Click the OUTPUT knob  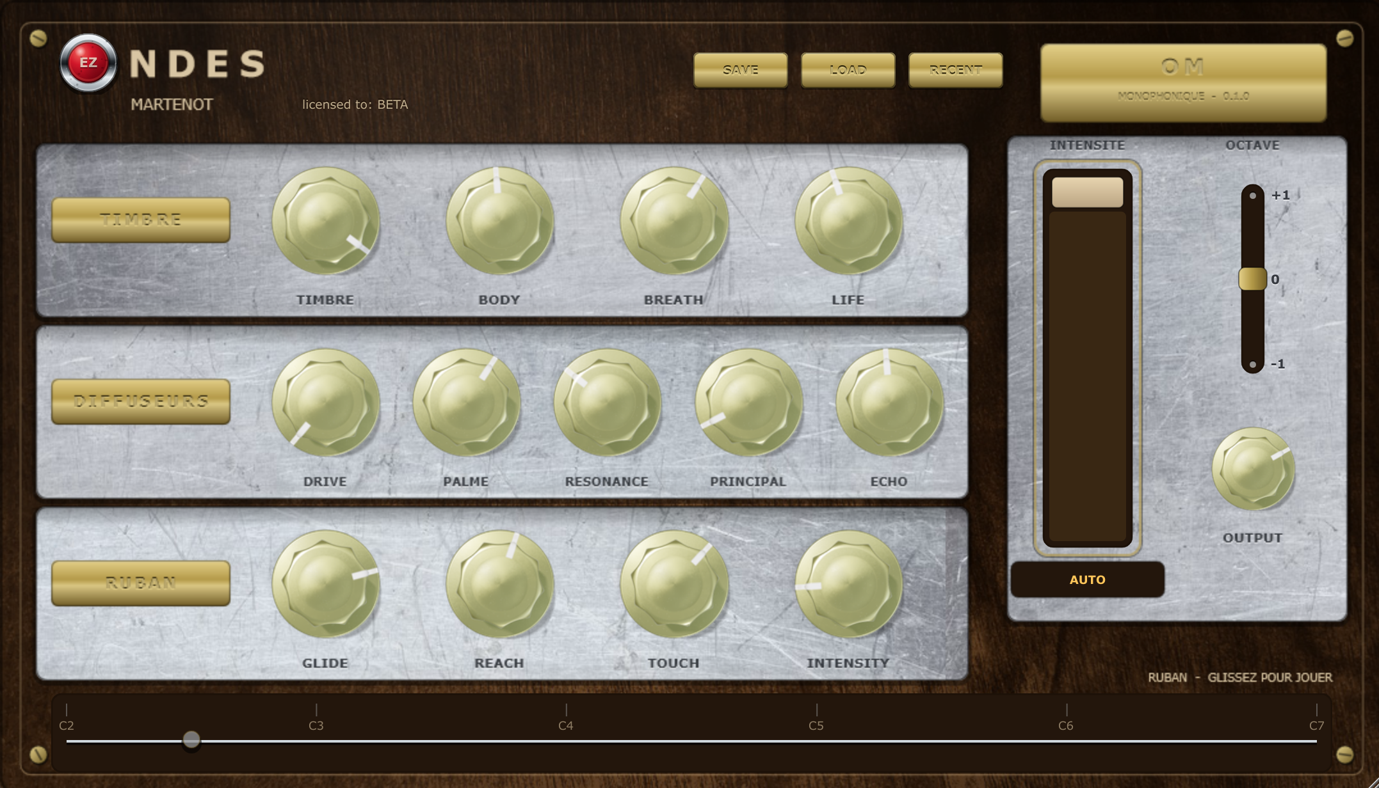coord(1253,469)
